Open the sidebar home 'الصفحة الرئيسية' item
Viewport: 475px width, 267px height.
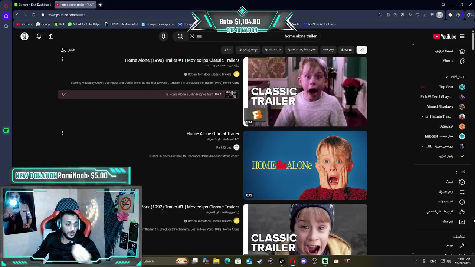point(450,51)
